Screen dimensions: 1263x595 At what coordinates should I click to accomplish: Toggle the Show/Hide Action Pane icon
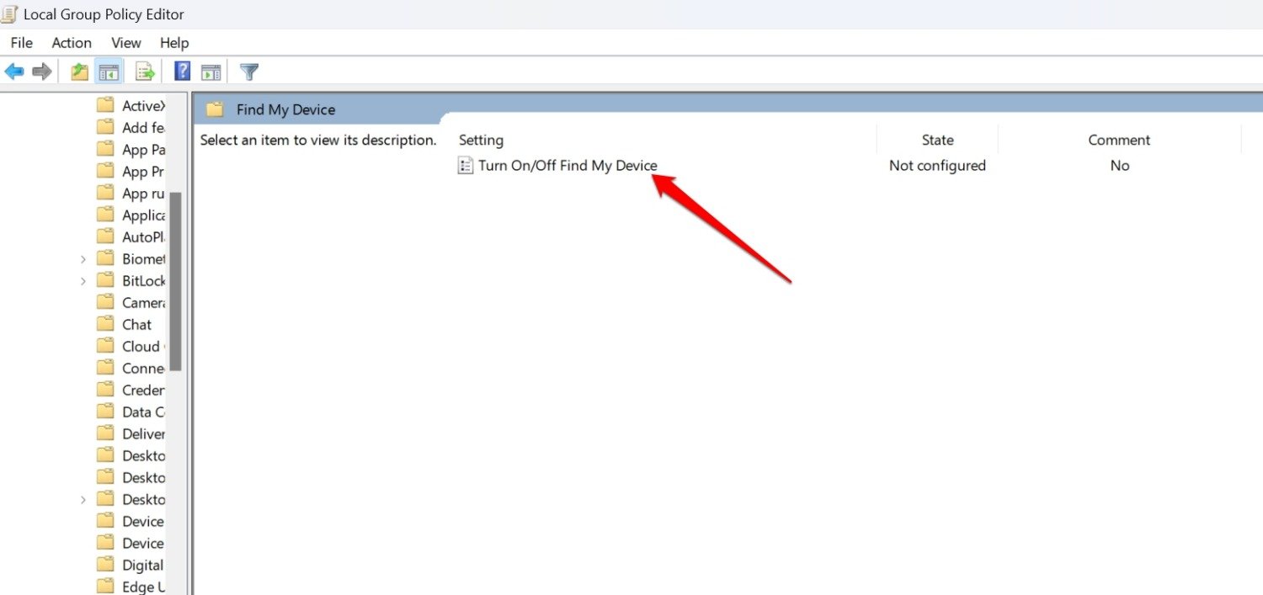210,72
